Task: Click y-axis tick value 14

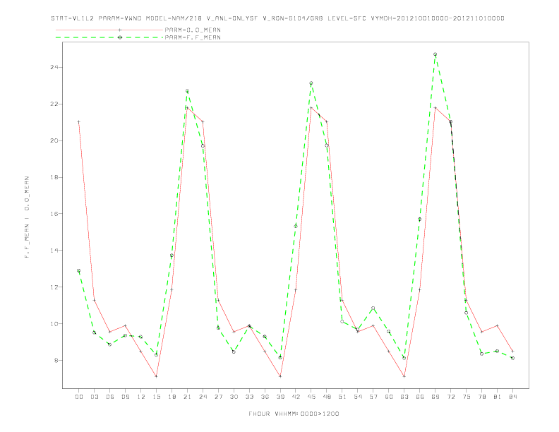Action: [54, 250]
